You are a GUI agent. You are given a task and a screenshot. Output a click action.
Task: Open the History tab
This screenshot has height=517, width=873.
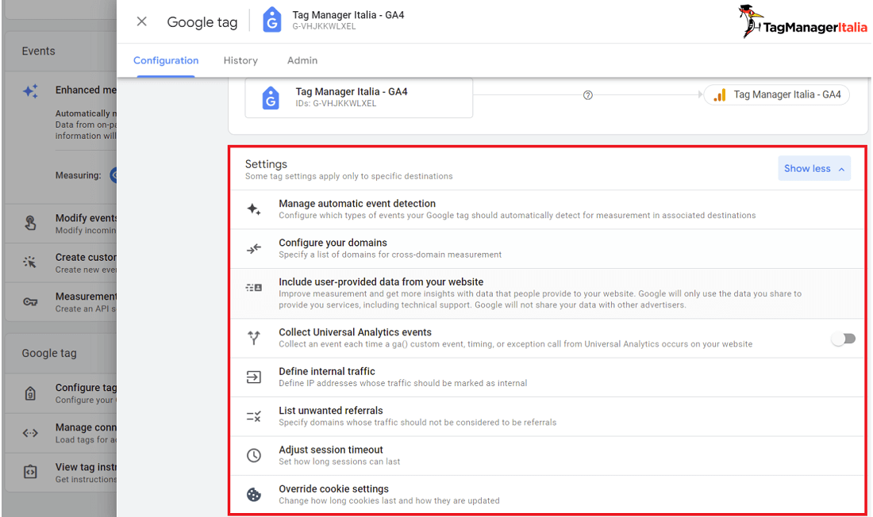(x=240, y=60)
